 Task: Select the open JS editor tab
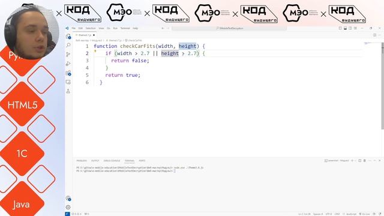point(85,35)
